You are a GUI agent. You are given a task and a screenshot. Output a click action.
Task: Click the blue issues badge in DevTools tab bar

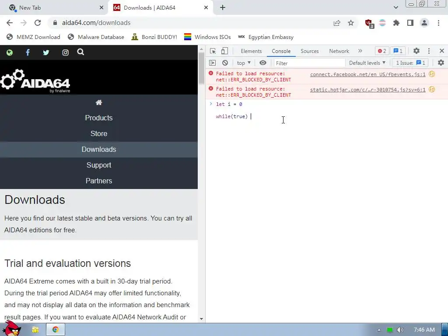click(398, 51)
